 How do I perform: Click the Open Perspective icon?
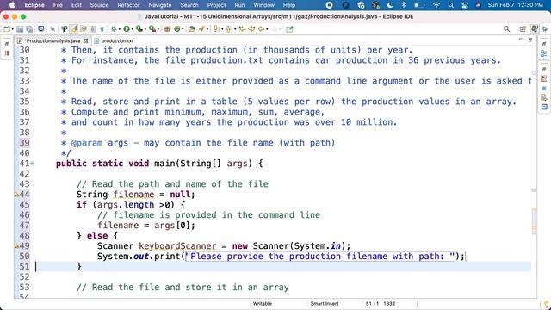point(523,29)
